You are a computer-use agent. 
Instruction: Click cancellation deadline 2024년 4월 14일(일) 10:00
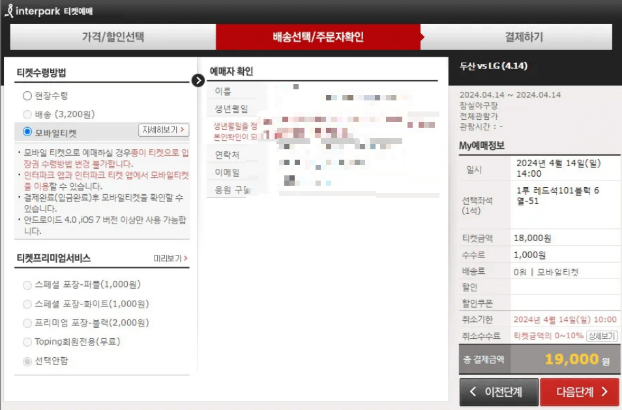[x=565, y=319]
